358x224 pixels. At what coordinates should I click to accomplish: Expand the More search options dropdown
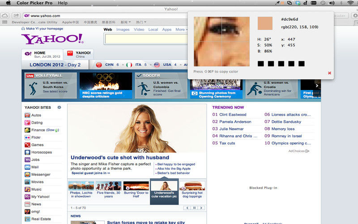[181, 30]
